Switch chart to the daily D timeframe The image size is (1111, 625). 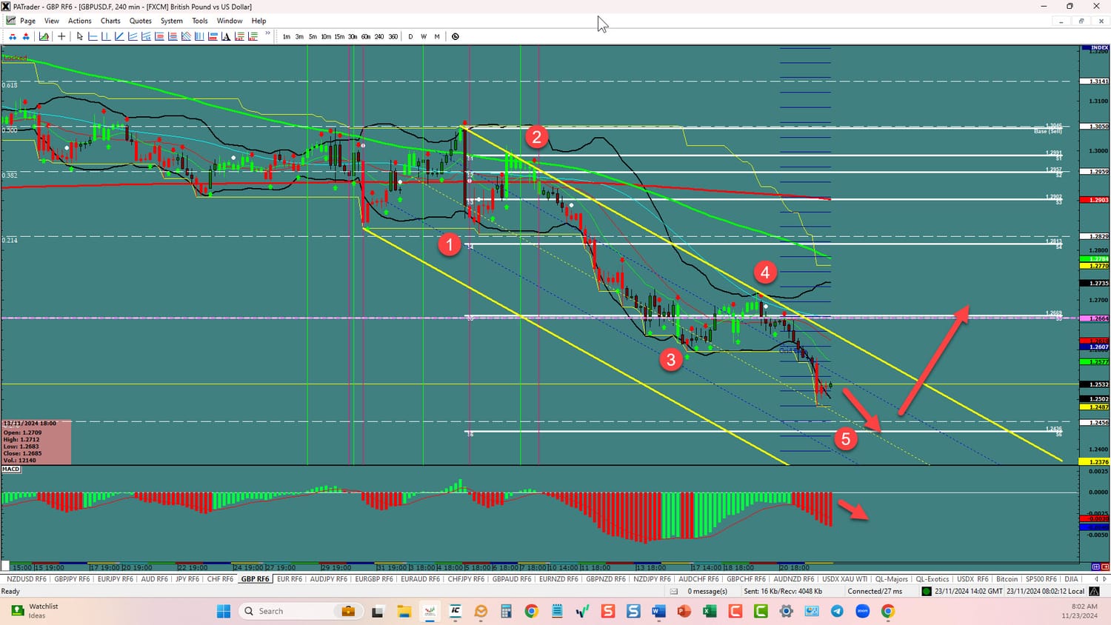[410, 36]
